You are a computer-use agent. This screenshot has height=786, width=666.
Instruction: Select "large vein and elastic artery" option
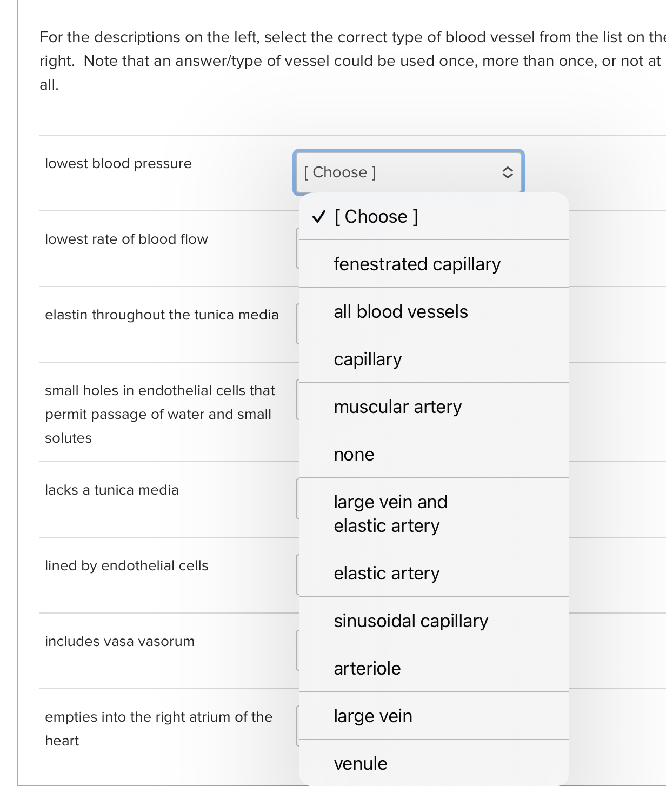pyautogui.click(x=390, y=513)
